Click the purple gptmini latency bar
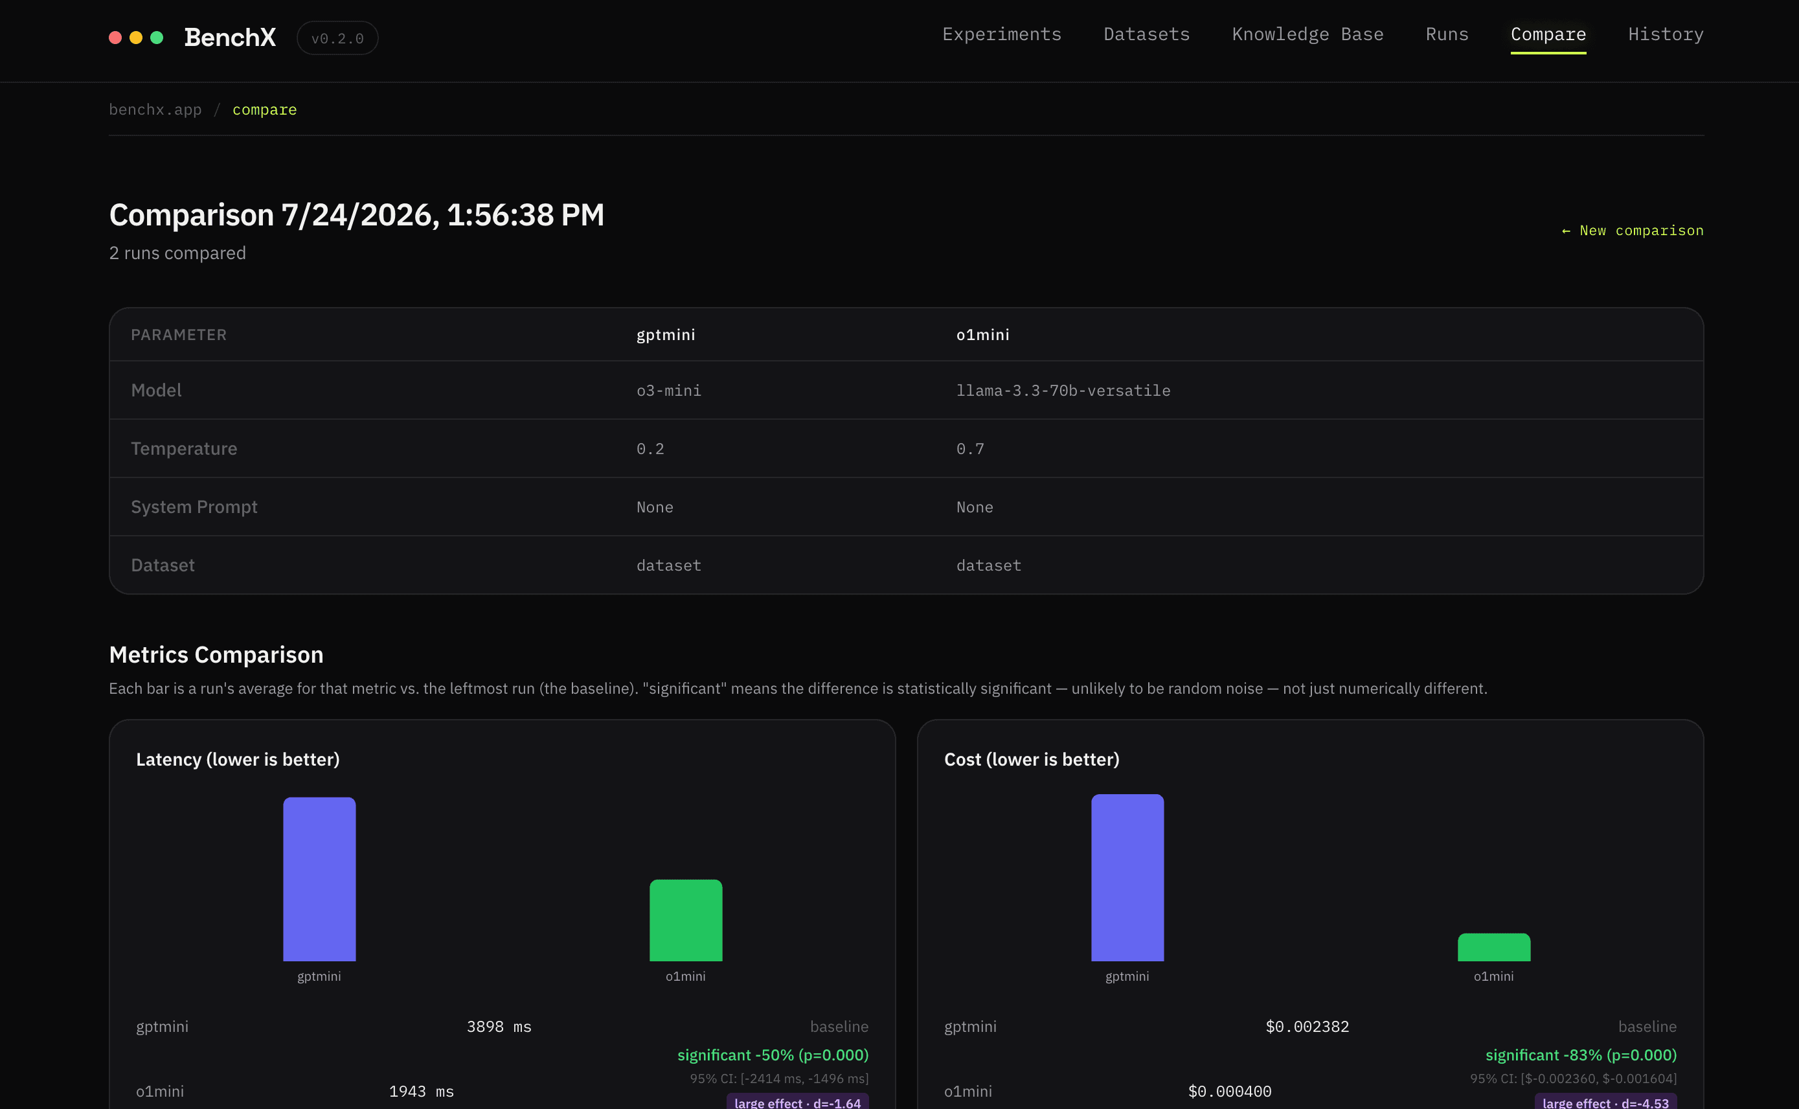Screen dimensions: 1799x1109 319,878
